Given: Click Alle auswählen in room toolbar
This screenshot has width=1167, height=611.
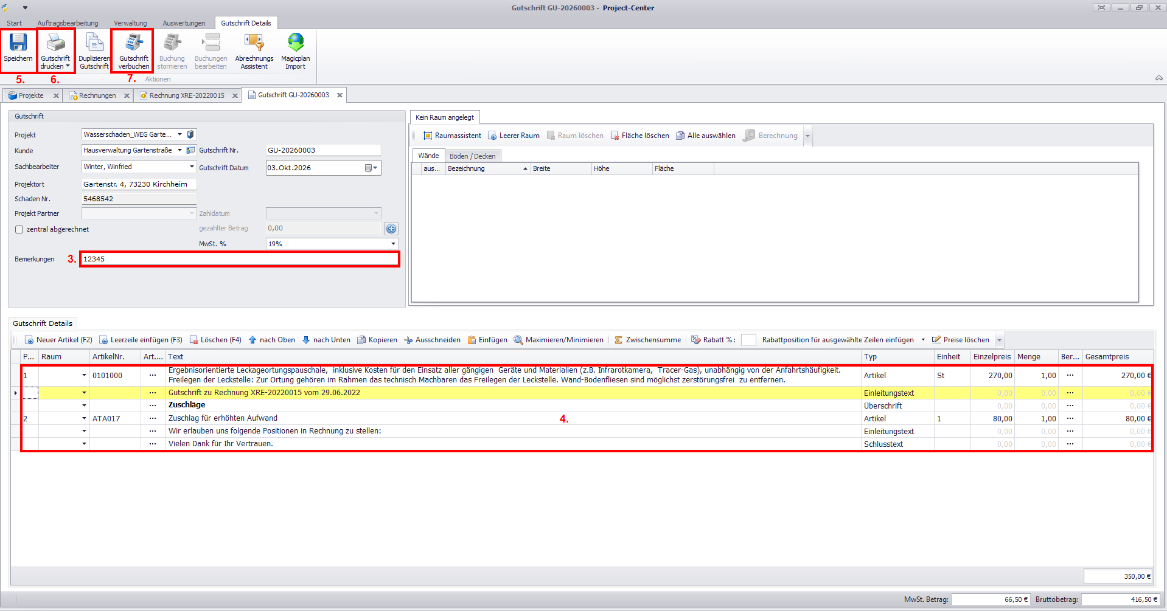Looking at the screenshot, I should point(706,136).
